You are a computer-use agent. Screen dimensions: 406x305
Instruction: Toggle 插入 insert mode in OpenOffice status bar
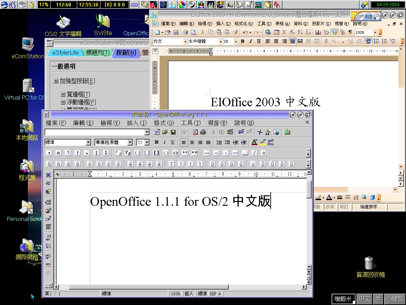(x=189, y=294)
